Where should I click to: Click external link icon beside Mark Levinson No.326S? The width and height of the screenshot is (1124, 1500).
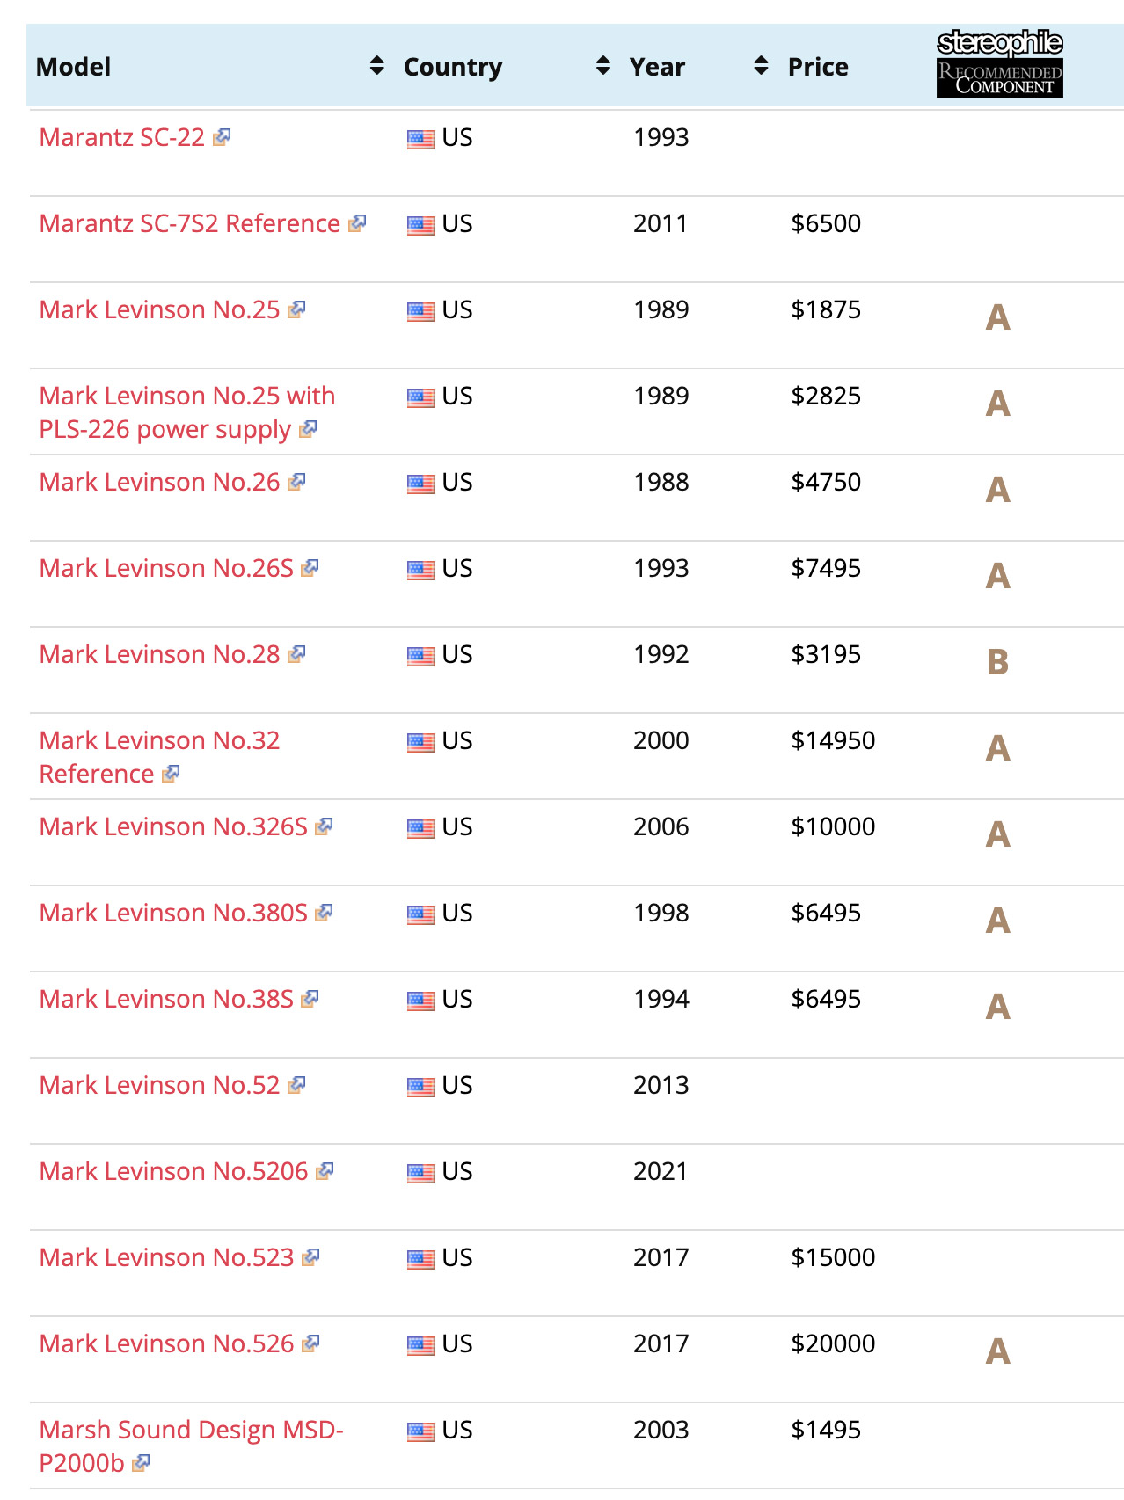click(324, 826)
